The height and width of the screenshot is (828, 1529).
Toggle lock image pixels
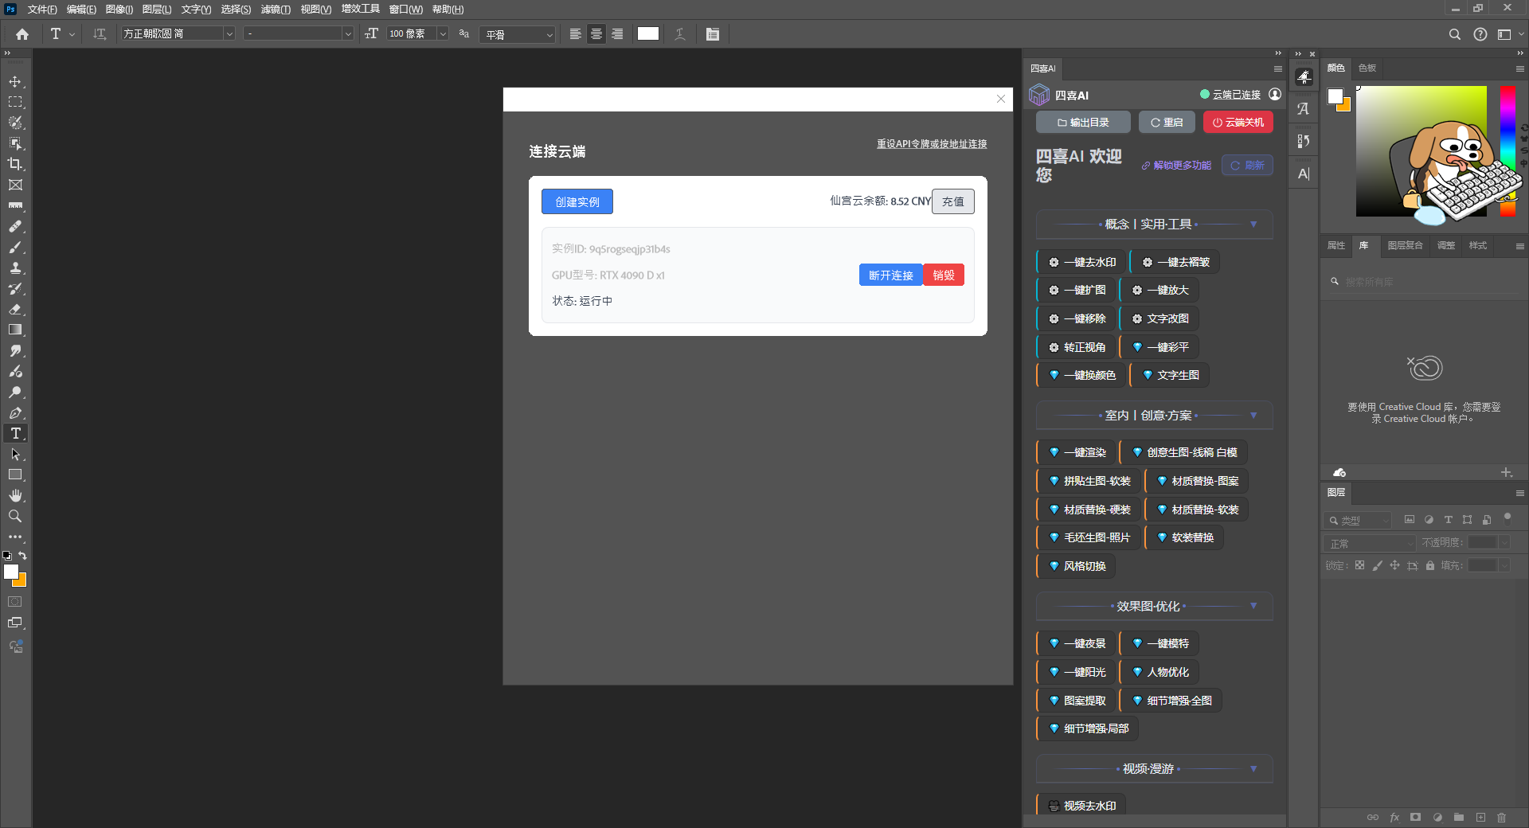click(x=1377, y=565)
